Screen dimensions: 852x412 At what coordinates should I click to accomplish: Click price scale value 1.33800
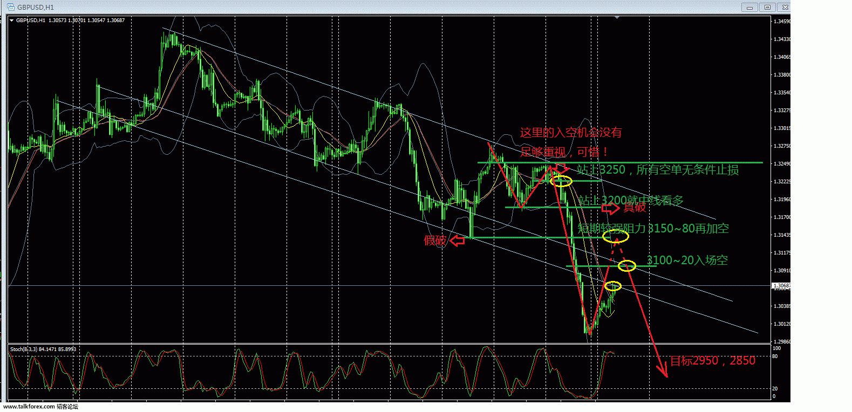coord(782,75)
